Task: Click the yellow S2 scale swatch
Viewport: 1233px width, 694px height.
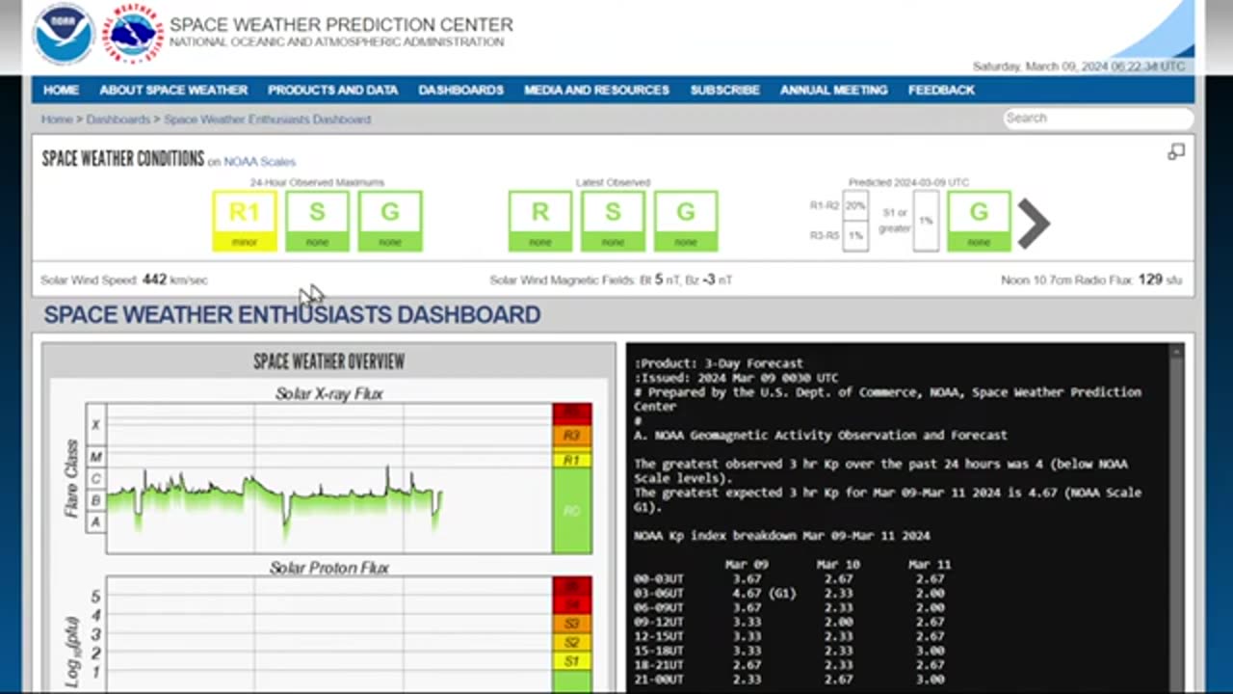Action: [x=572, y=643]
